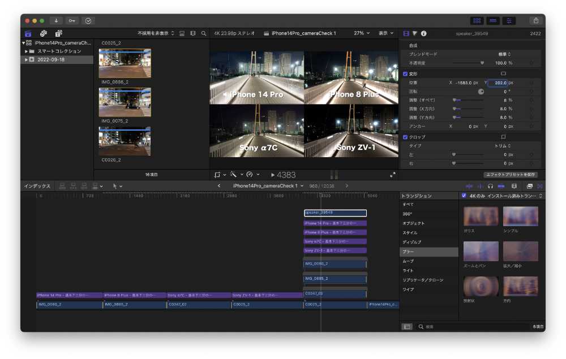566x359 pixels.
Task: Toggle the 変形 transform checkbox
Action: pos(405,74)
